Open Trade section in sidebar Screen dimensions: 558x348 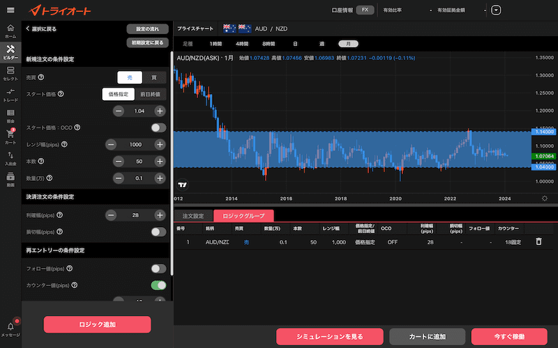[x=10, y=95]
